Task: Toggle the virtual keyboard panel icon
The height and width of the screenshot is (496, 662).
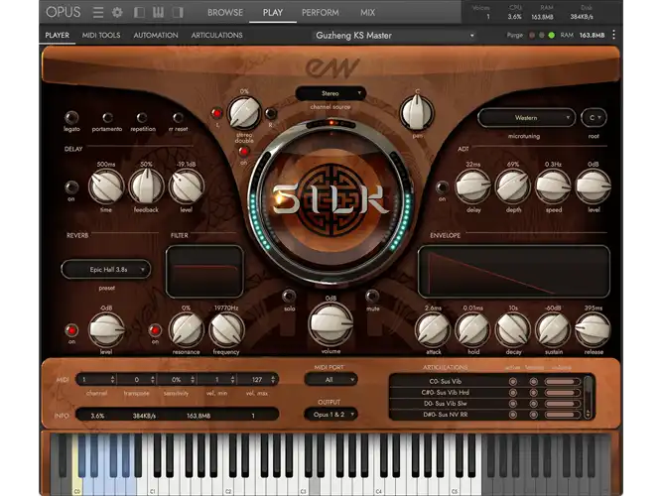Action: click(159, 12)
